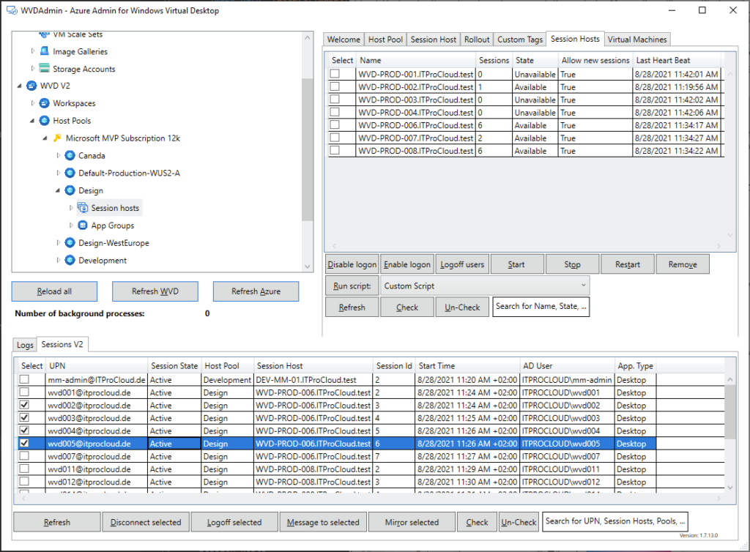Click the WVD V2 node icon
Screen dimensions: 750x552
pos(32,86)
